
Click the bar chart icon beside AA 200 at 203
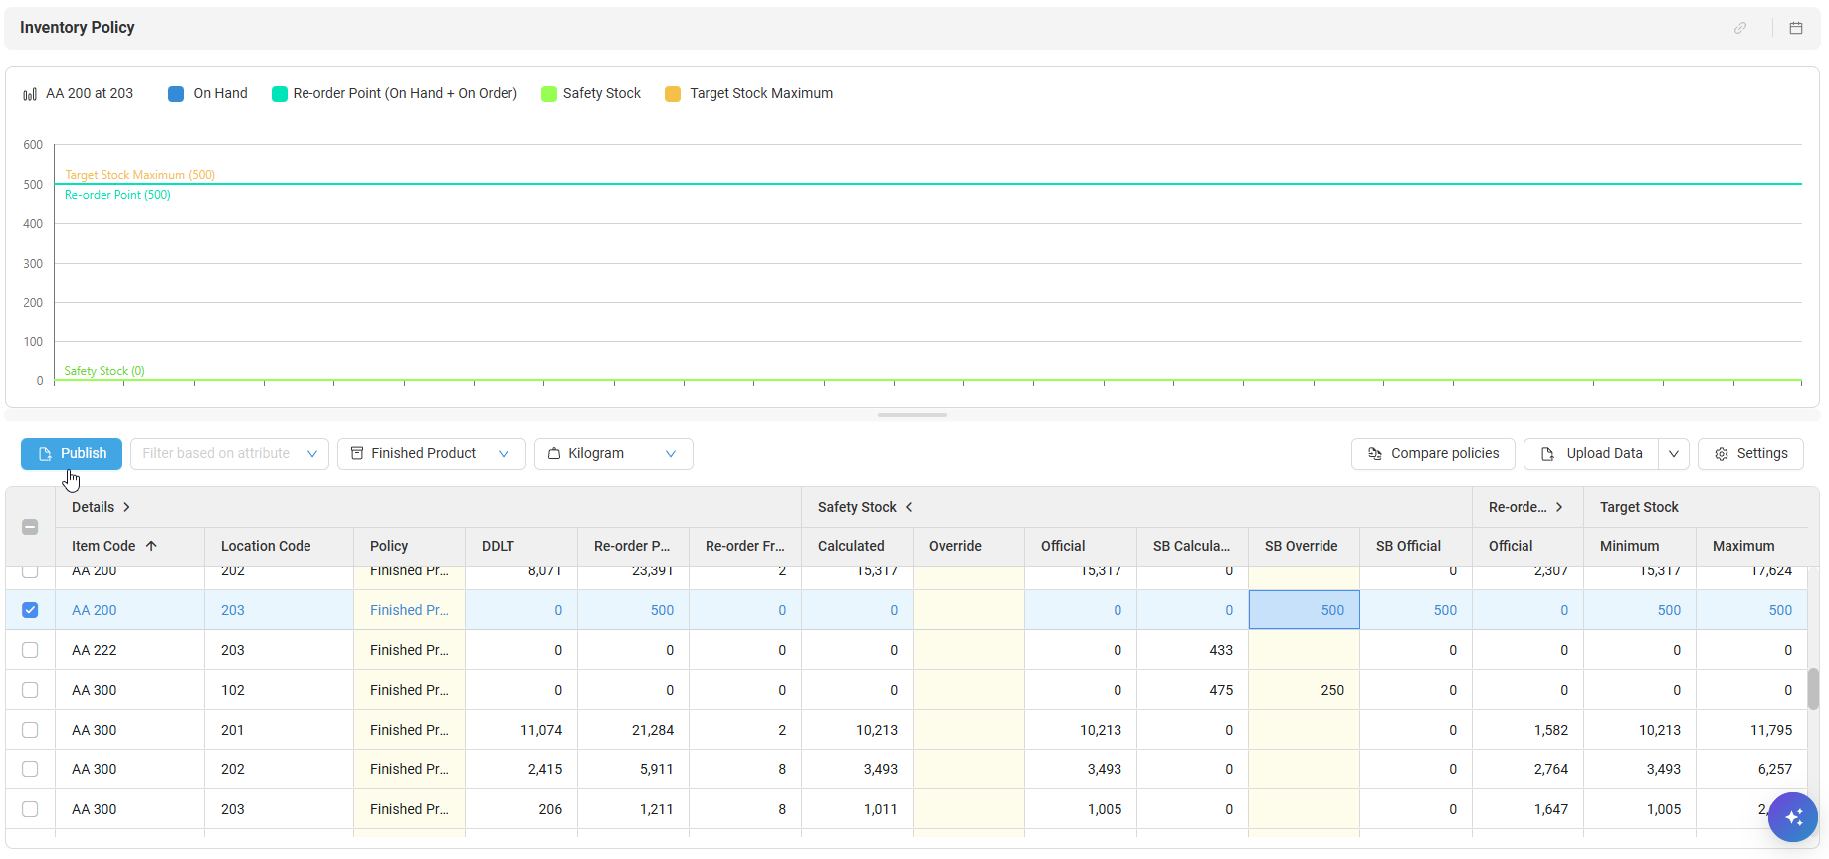click(30, 94)
